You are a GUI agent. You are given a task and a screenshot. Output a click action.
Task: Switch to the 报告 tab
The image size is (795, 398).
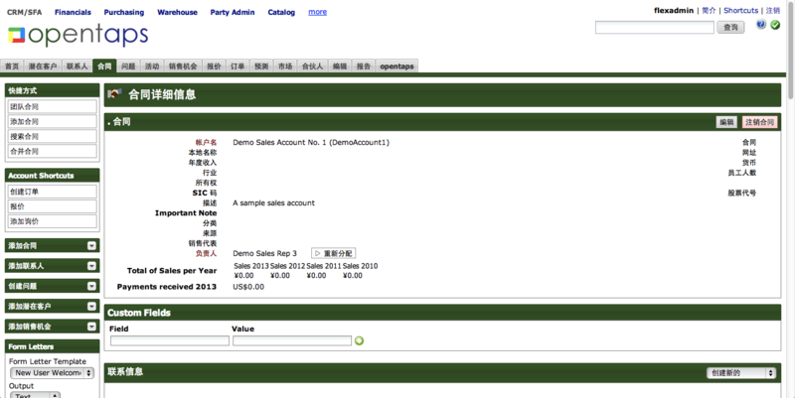[364, 66]
